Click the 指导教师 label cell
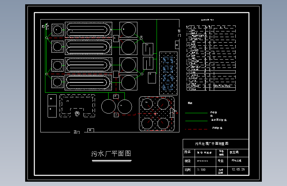This screenshot has width=287, height=186. (221, 153)
